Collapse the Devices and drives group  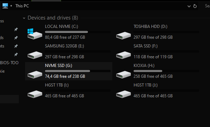[24, 18]
